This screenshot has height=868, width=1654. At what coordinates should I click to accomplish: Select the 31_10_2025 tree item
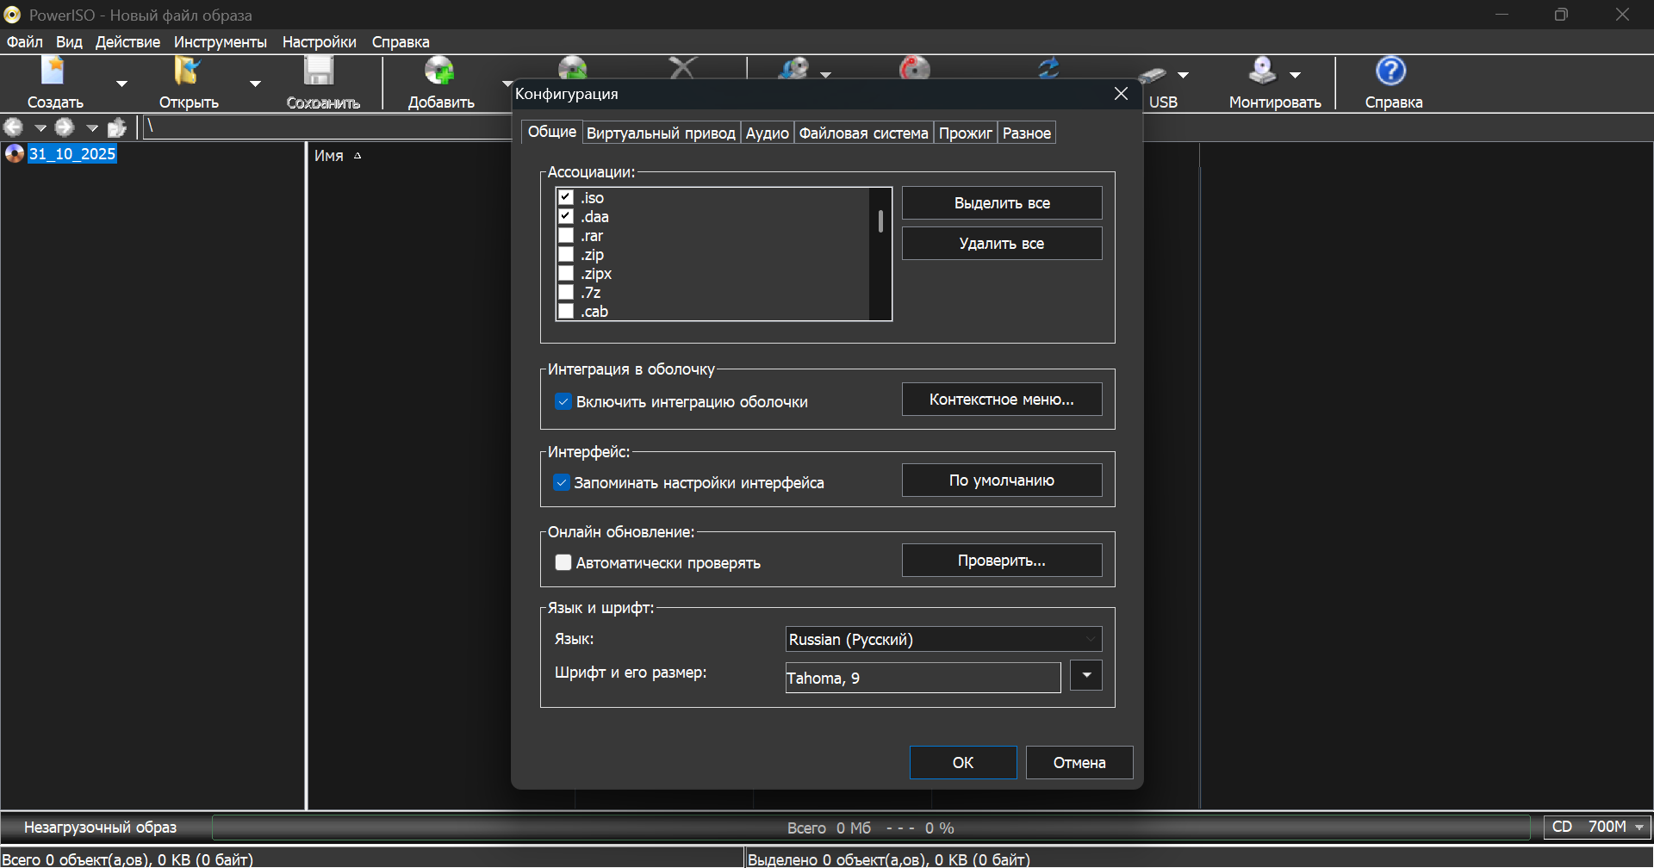tap(72, 154)
